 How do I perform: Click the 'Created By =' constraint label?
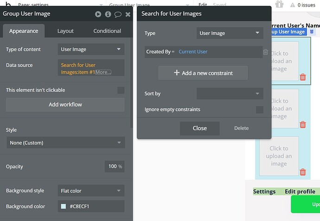[x=160, y=51]
